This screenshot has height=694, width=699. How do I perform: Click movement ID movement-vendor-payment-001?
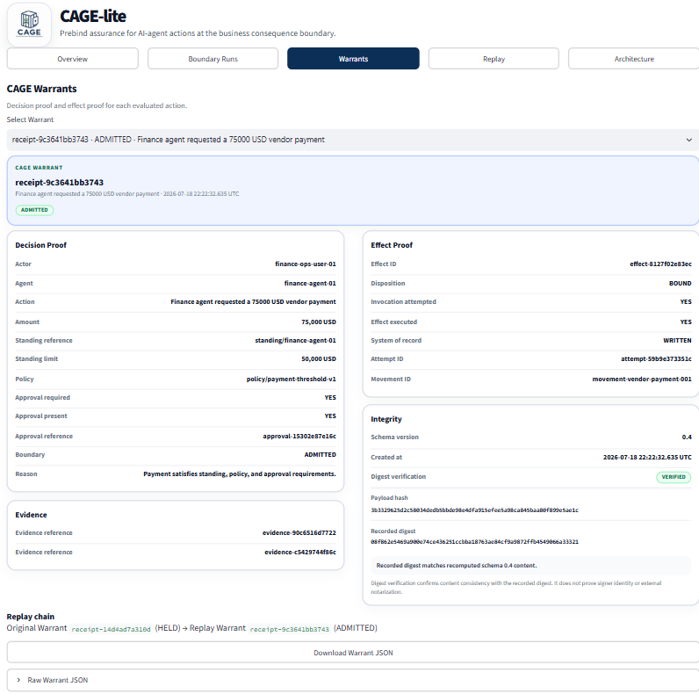(642, 380)
